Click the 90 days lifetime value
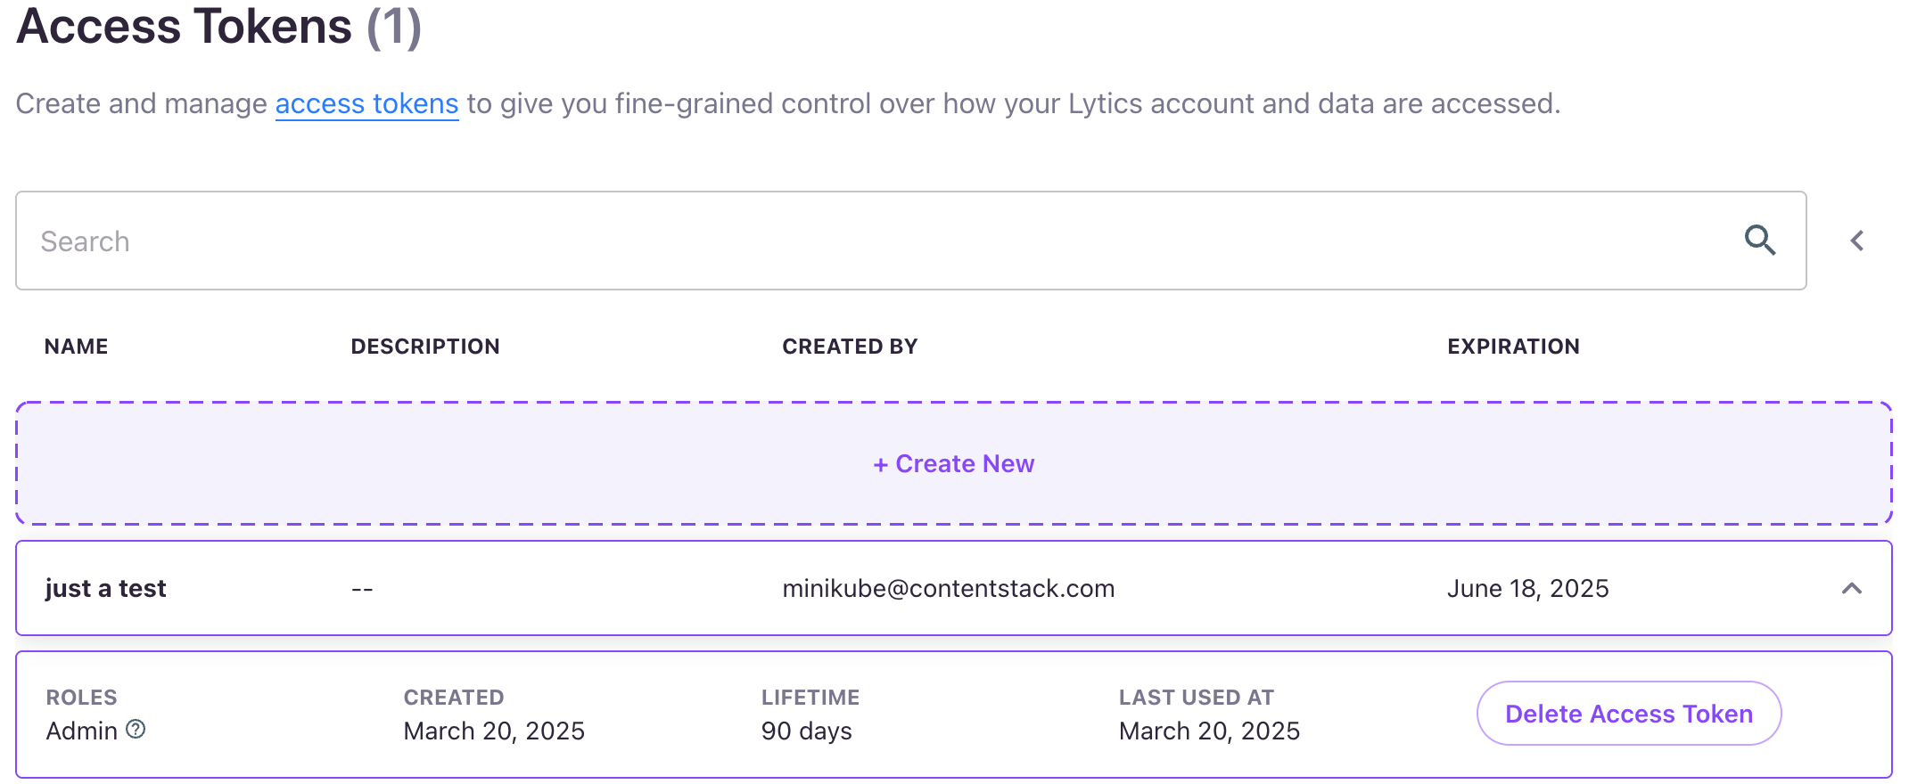This screenshot has width=1917, height=784. (807, 731)
